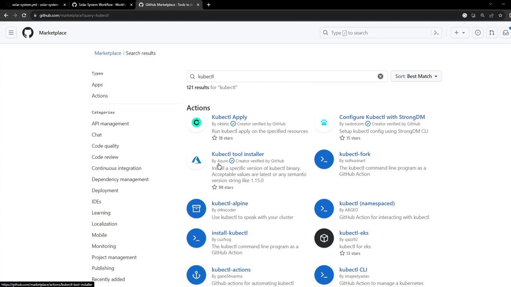Click the kubectl-actions anchor icon

[196, 275]
